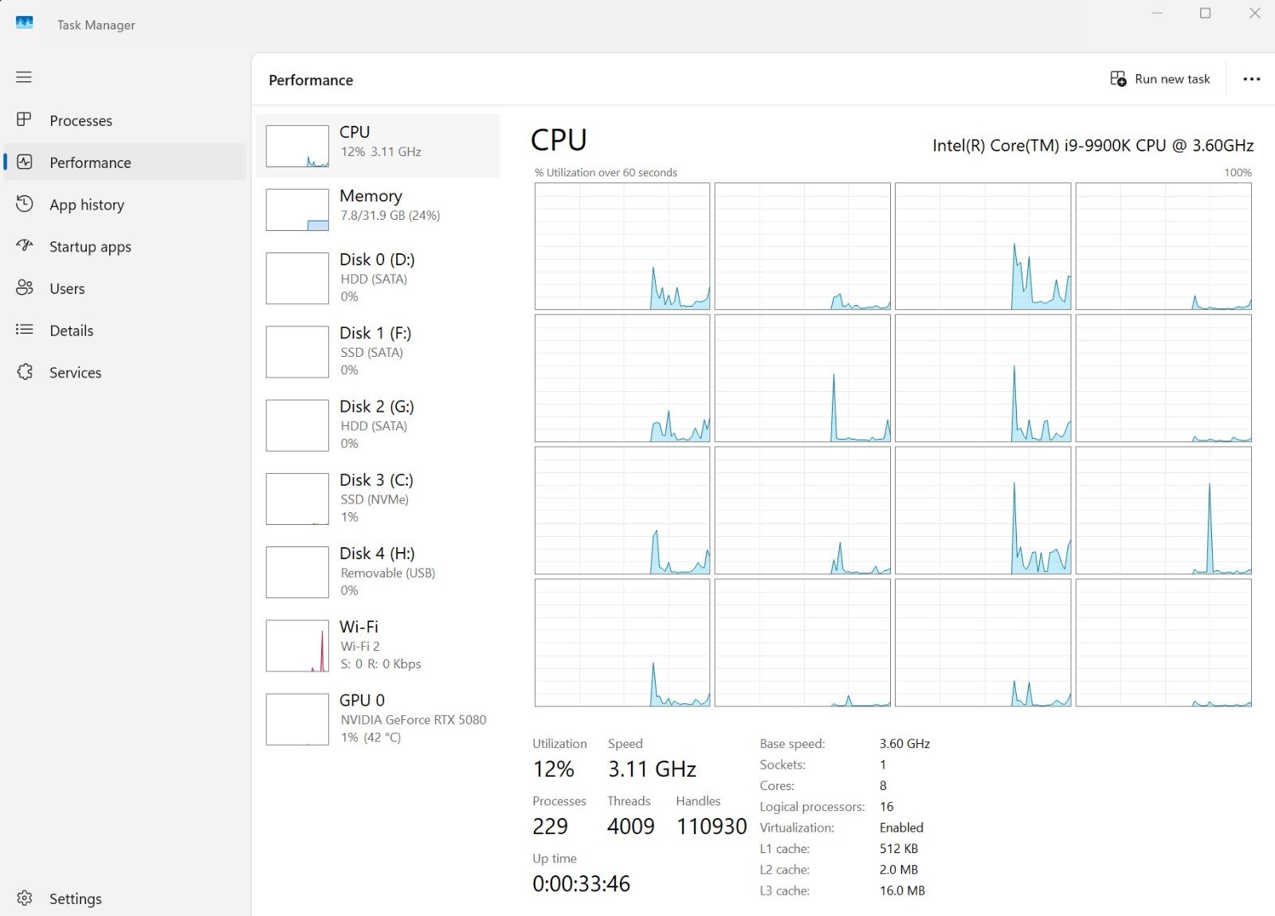
Task: Maximize the Task Manager window
Action: [x=1205, y=14]
